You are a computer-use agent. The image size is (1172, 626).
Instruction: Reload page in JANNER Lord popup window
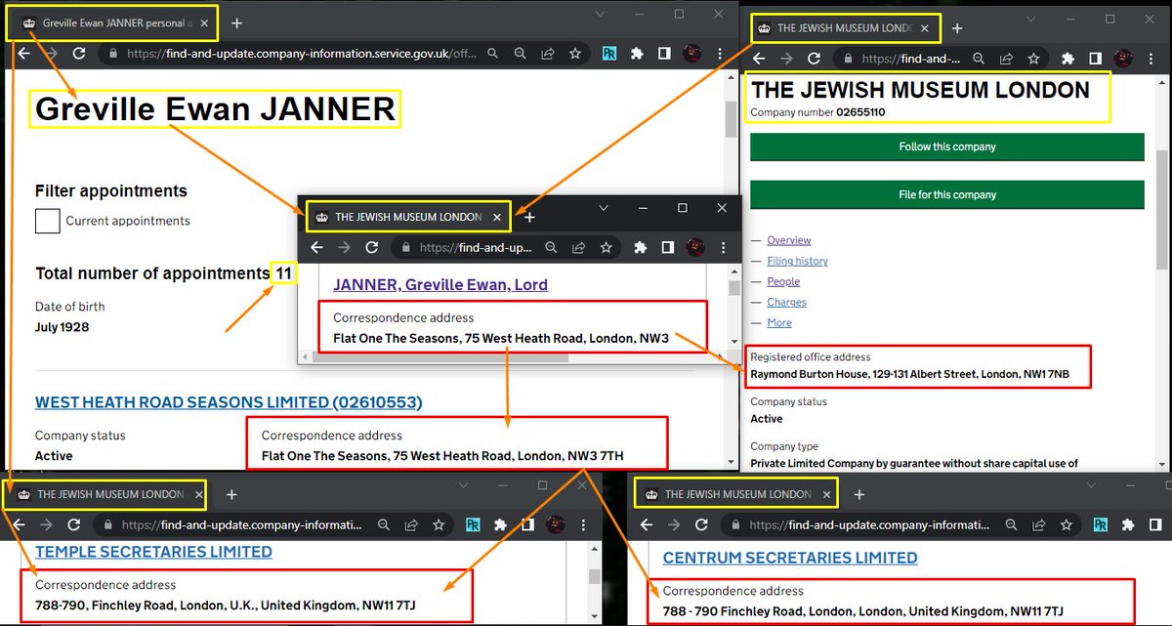click(372, 247)
